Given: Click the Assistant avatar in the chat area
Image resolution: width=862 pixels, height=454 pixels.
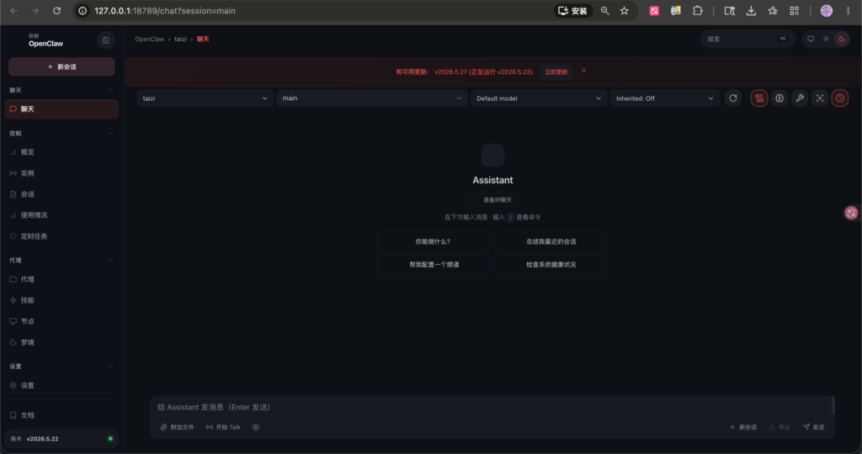Looking at the screenshot, I should 492,156.
